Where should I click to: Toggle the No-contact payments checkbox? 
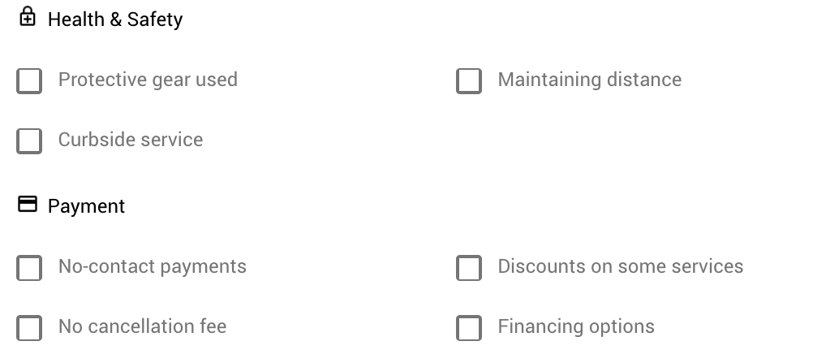pyautogui.click(x=29, y=268)
